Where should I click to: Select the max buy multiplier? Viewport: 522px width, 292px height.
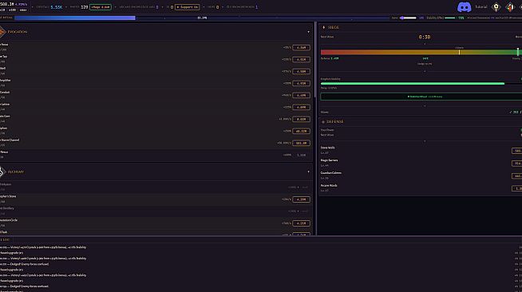tap(23, 10)
